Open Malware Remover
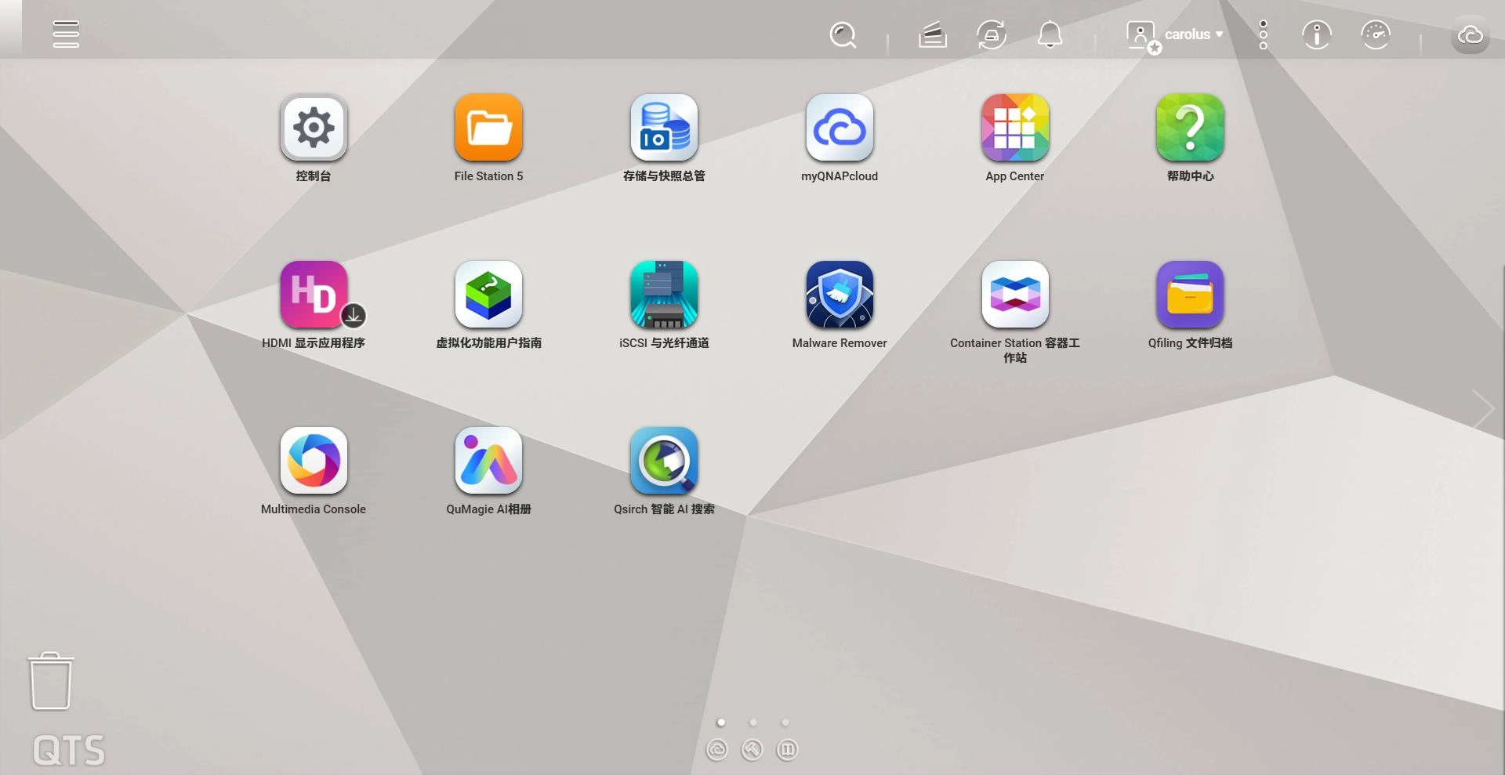The width and height of the screenshot is (1505, 775). tap(839, 295)
